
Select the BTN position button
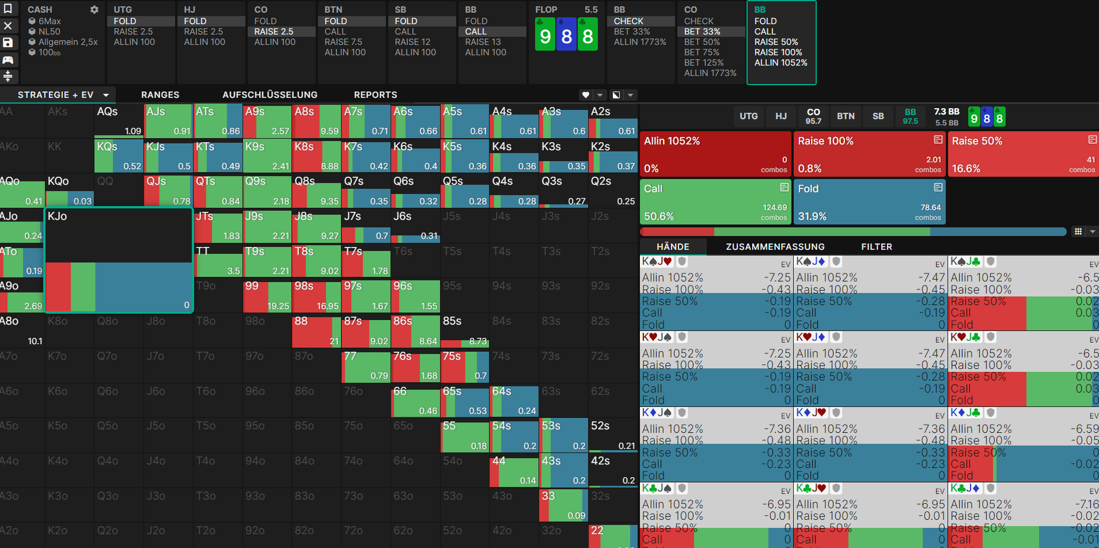(846, 116)
